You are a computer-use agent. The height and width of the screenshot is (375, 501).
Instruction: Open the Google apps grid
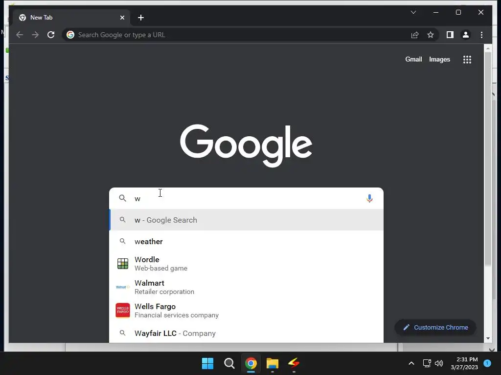tap(467, 59)
